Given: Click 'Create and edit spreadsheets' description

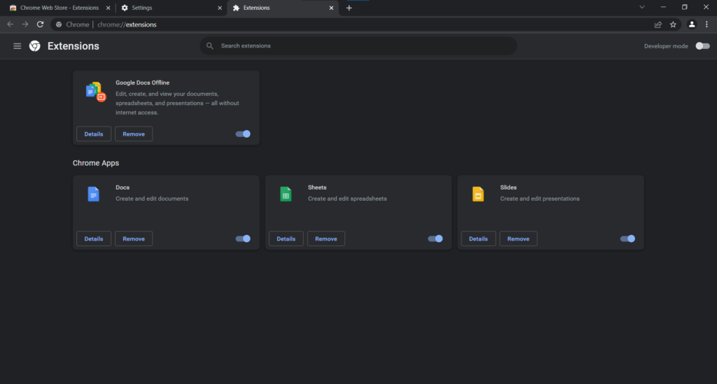Looking at the screenshot, I should tap(347, 199).
